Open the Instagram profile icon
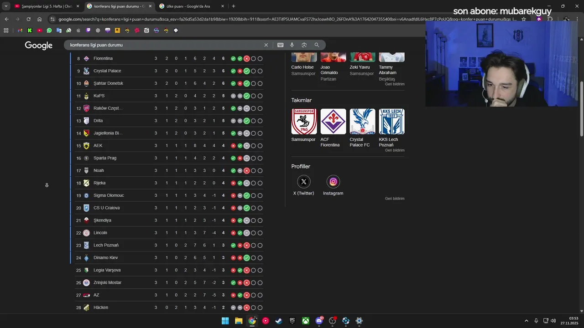The width and height of the screenshot is (584, 328). click(x=333, y=182)
